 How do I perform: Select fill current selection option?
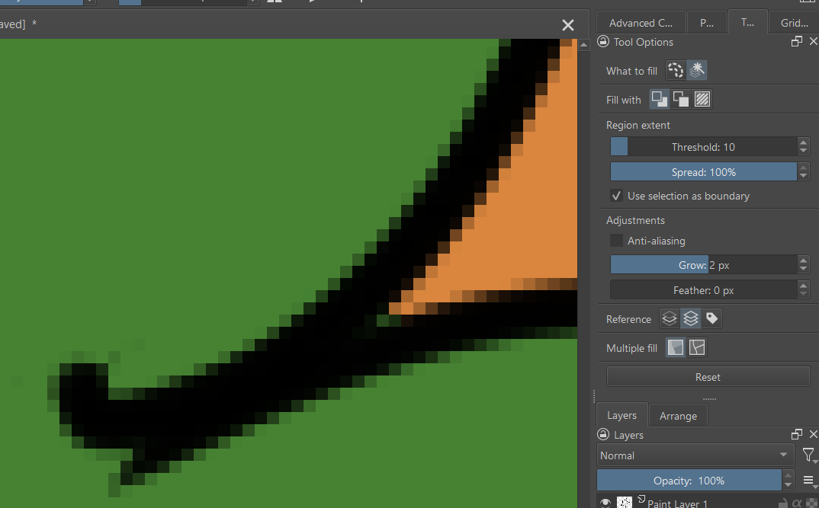676,70
